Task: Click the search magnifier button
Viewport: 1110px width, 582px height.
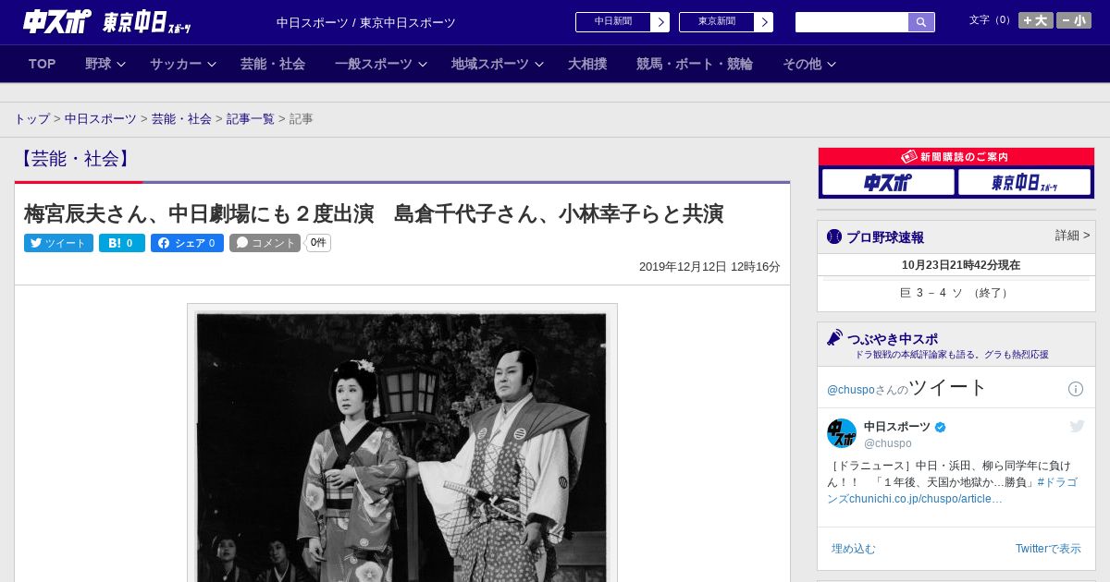Action: [x=921, y=22]
